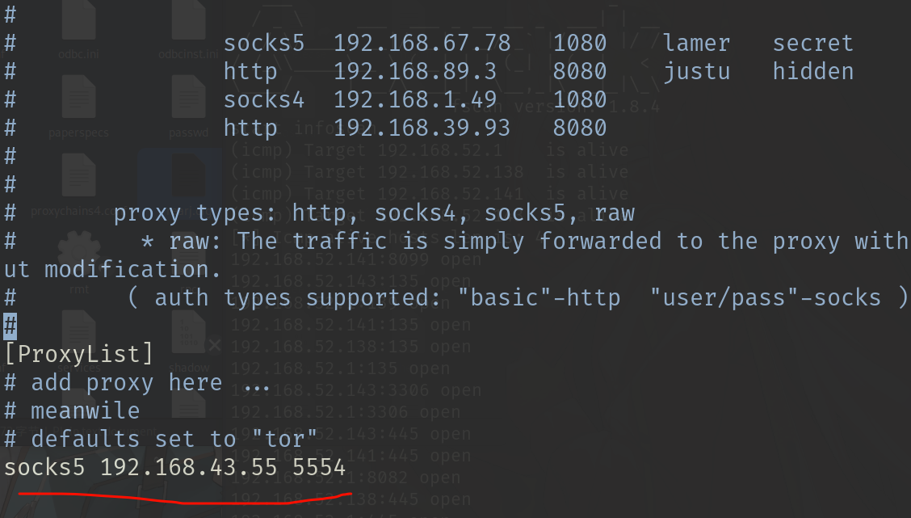The width and height of the screenshot is (911, 518).
Task: Click background line "192.168.52.141:135 open"
Action: click(x=351, y=324)
